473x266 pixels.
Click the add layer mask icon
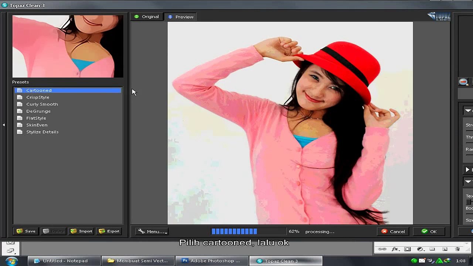[x=407, y=249]
